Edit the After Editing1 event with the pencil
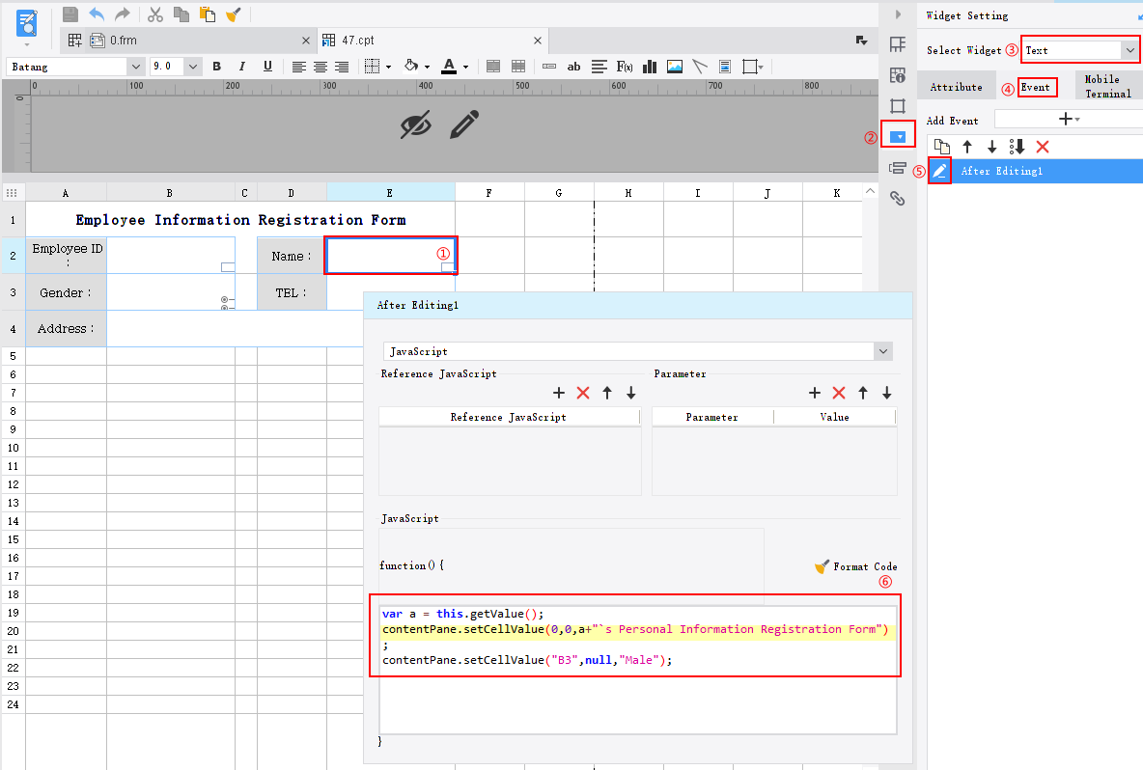This screenshot has height=770, width=1143. [940, 171]
